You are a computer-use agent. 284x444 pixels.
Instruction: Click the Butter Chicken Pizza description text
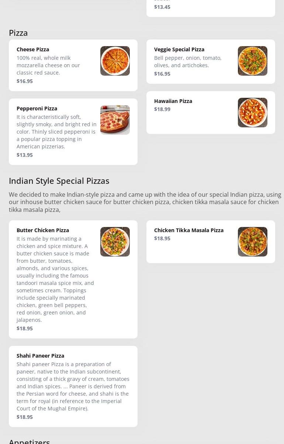pos(55,279)
